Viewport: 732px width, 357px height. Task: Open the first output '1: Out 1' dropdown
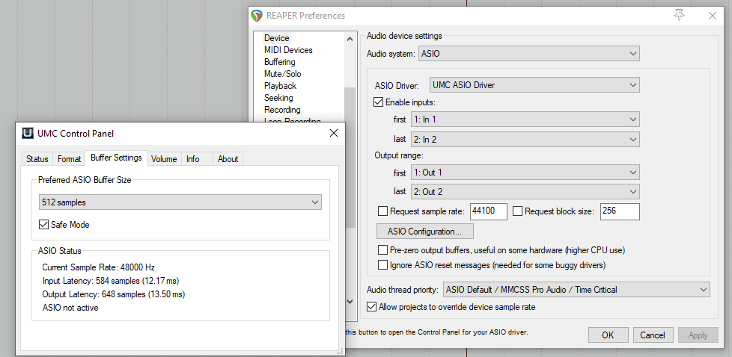click(x=525, y=173)
